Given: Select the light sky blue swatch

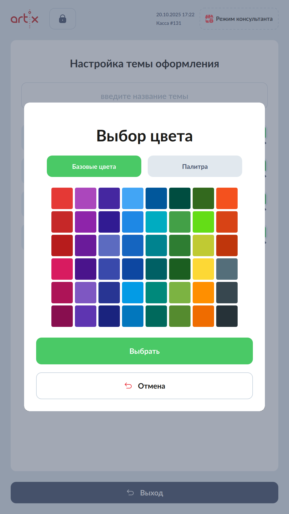Looking at the screenshot, I should [x=133, y=198].
